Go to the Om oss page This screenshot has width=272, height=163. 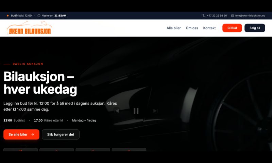pyautogui.click(x=192, y=28)
